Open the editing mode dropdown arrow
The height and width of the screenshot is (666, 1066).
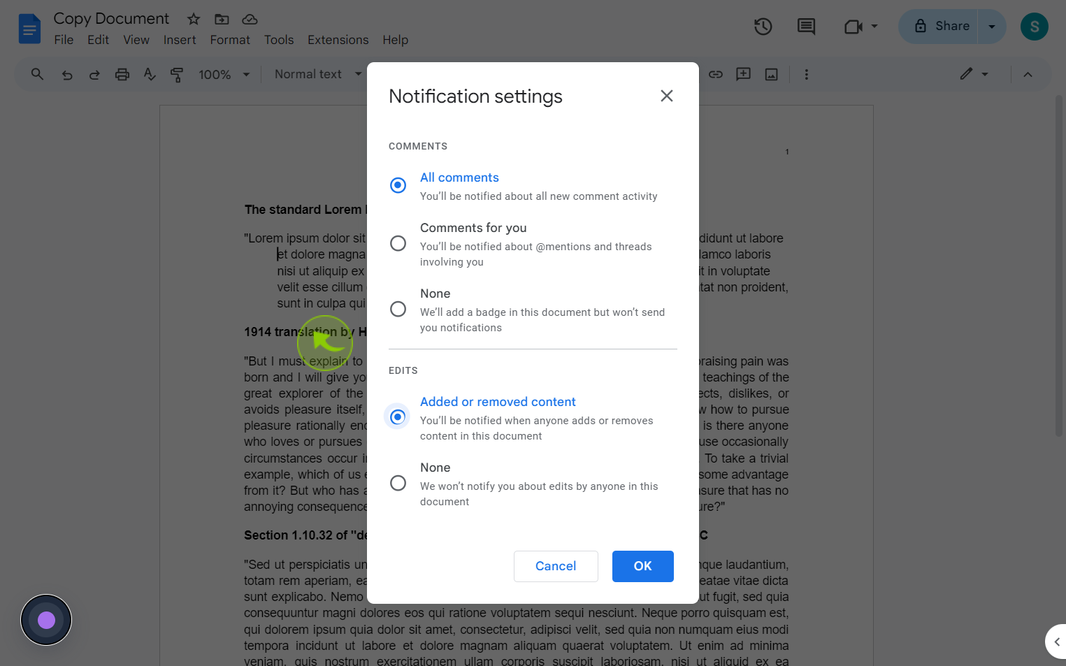point(985,74)
